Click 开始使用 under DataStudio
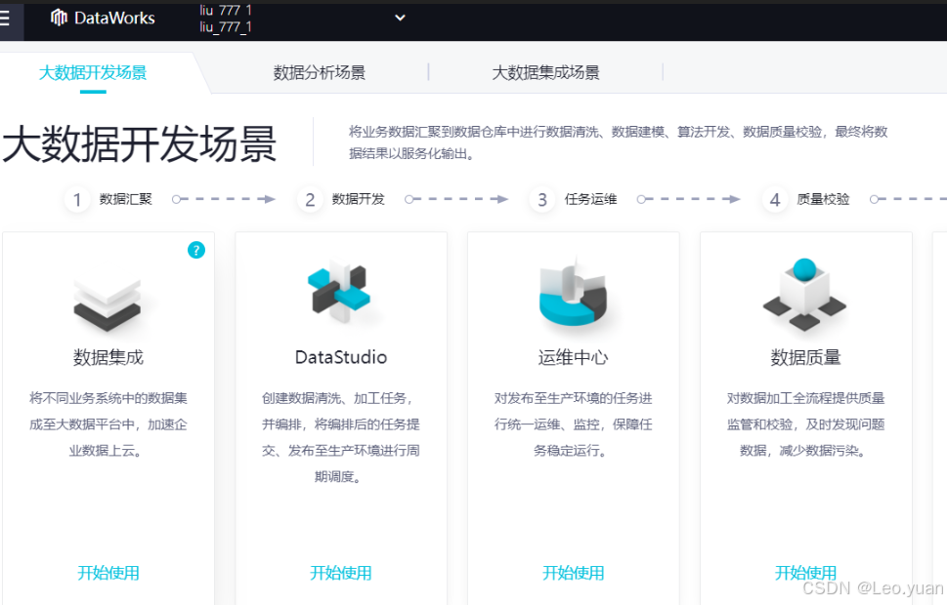 [341, 573]
